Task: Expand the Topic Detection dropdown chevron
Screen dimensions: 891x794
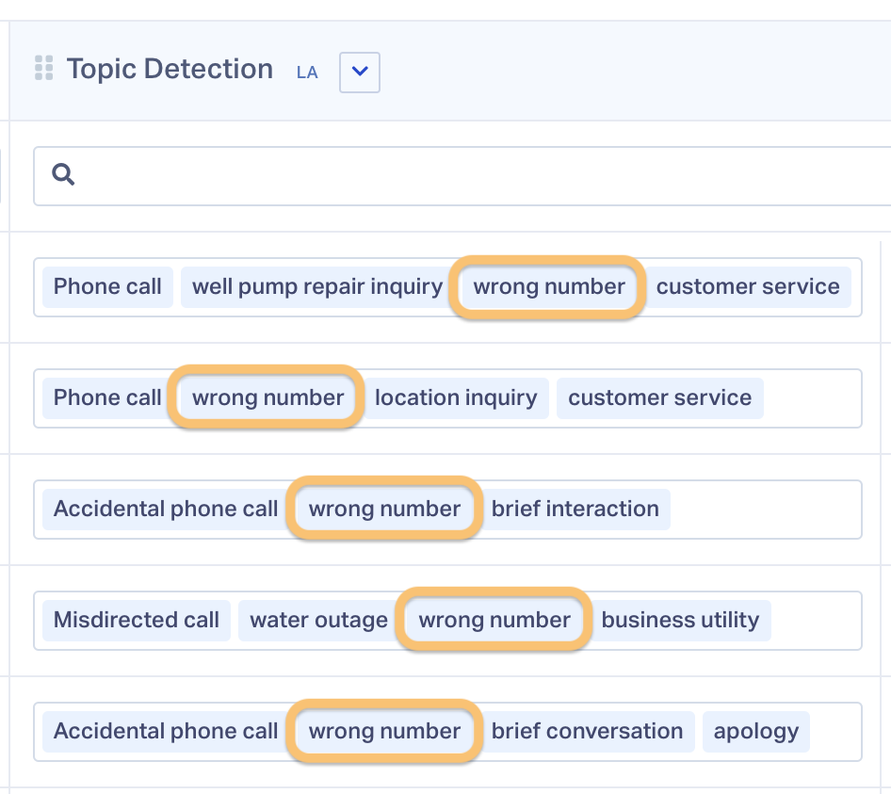Action: pyautogui.click(x=360, y=73)
